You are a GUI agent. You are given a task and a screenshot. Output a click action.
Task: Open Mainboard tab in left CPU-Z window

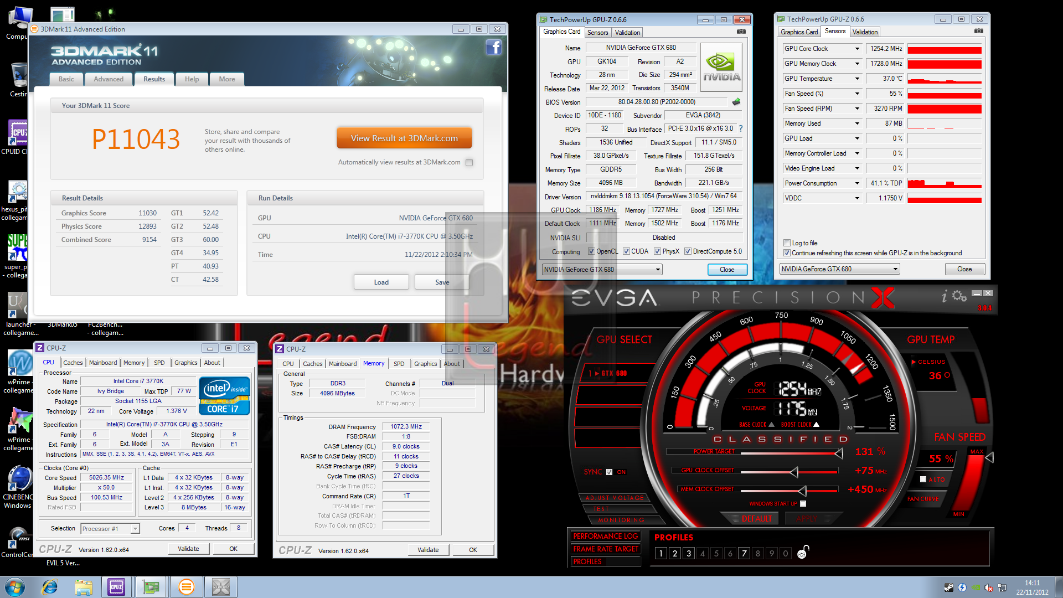(x=103, y=363)
